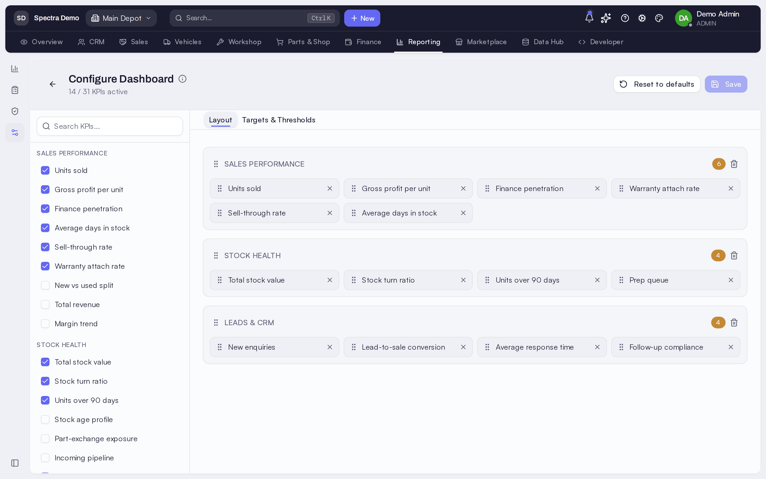Uncheck Stock turn ratio KPI
Screen dimensions: 766x479
click(45, 381)
